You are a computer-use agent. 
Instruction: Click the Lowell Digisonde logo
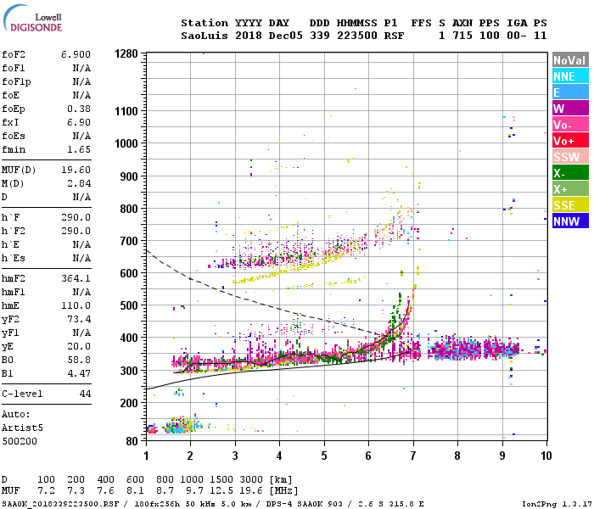(32, 18)
